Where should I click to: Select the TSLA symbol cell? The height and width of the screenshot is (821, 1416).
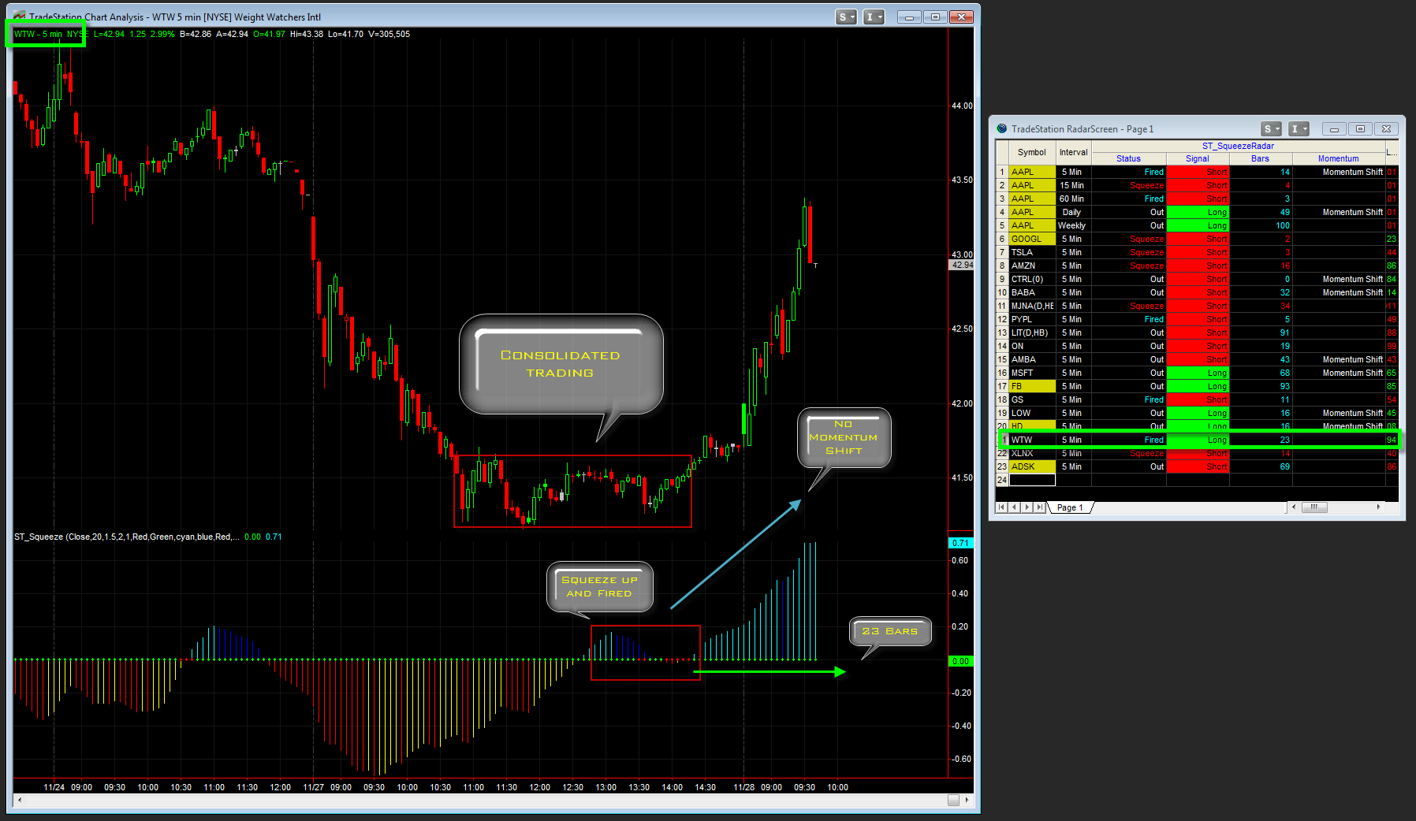pyautogui.click(x=1032, y=252)
